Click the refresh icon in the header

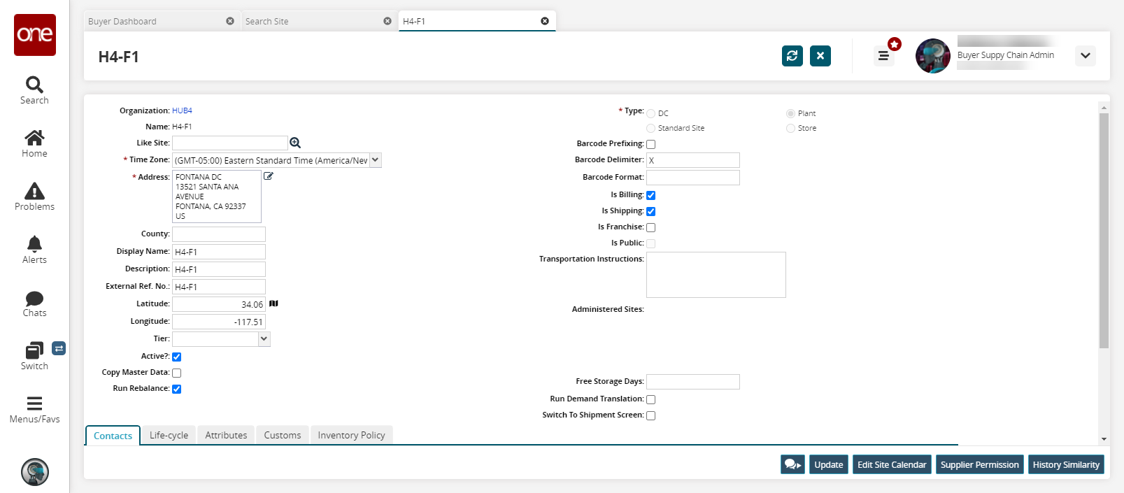coord(792,56)
